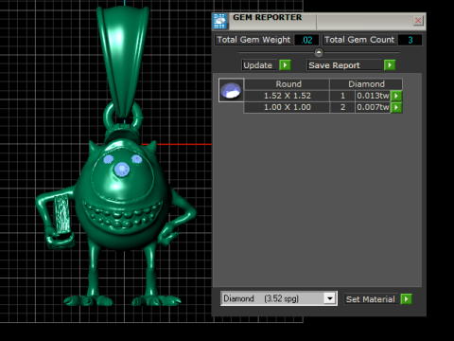Click the 0.007tw weight value

click(373, 107)
